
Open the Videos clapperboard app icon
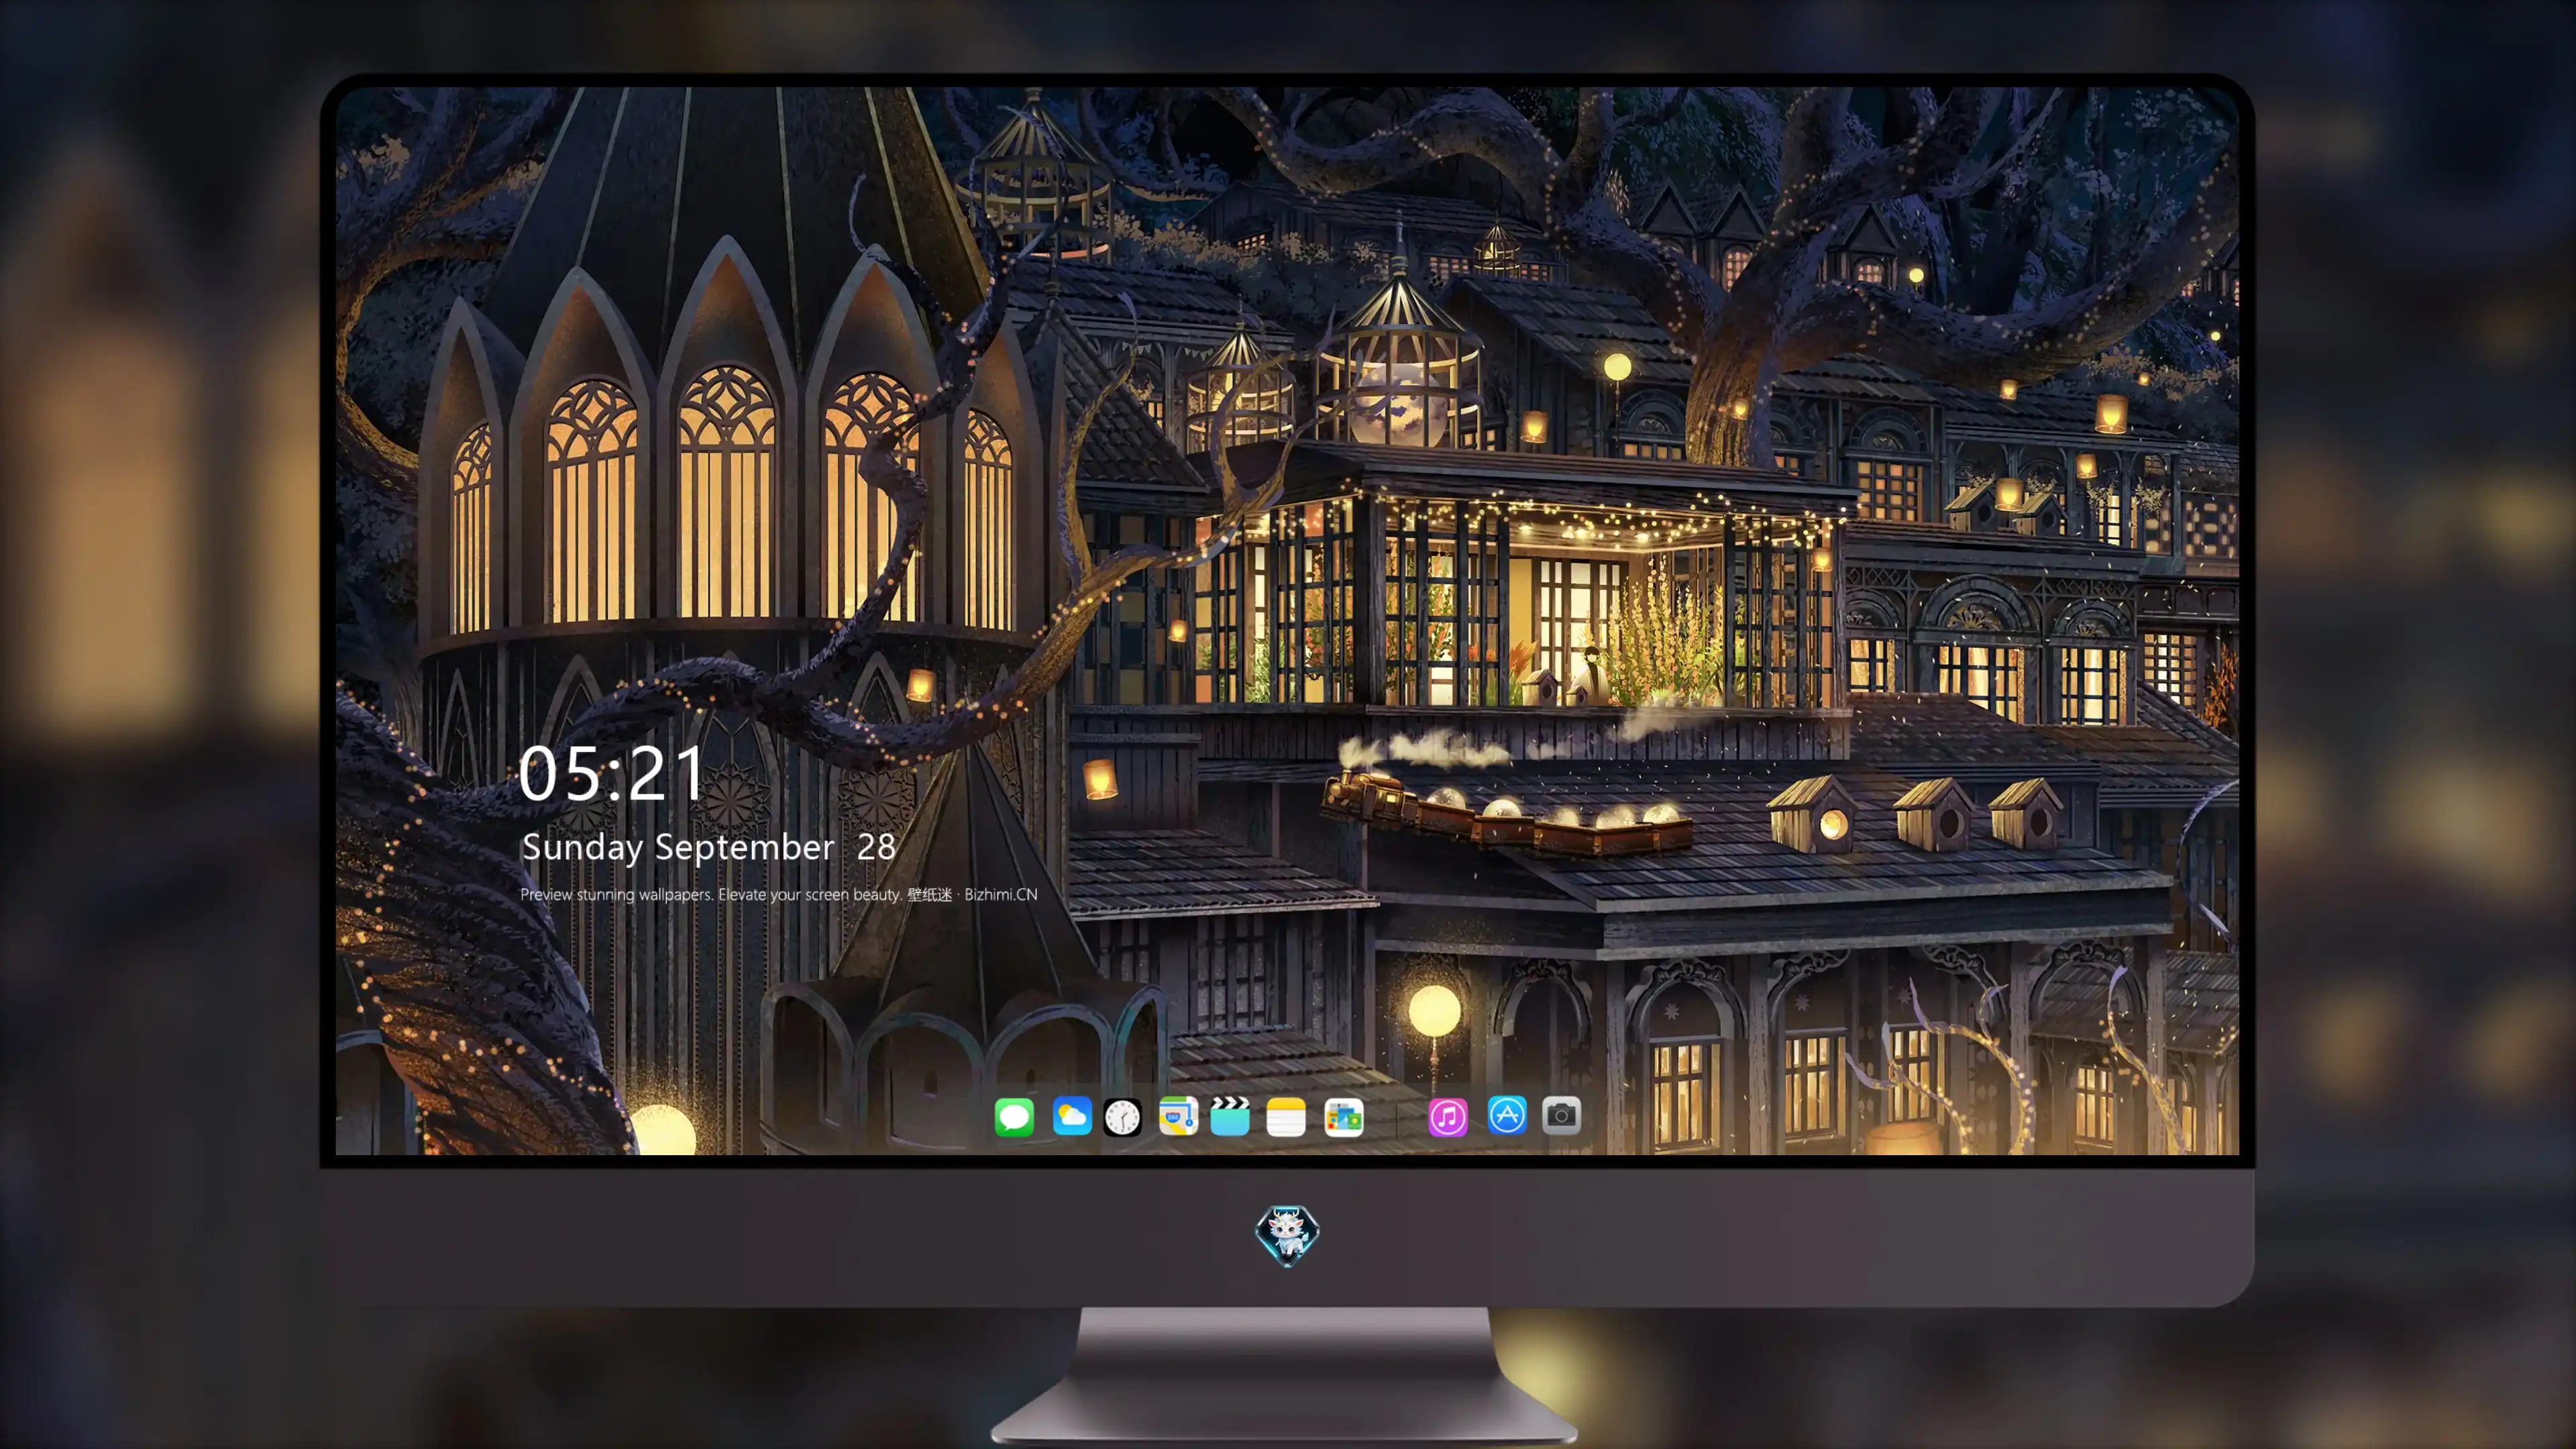pyautogui.click(x=1230, y=1116)
